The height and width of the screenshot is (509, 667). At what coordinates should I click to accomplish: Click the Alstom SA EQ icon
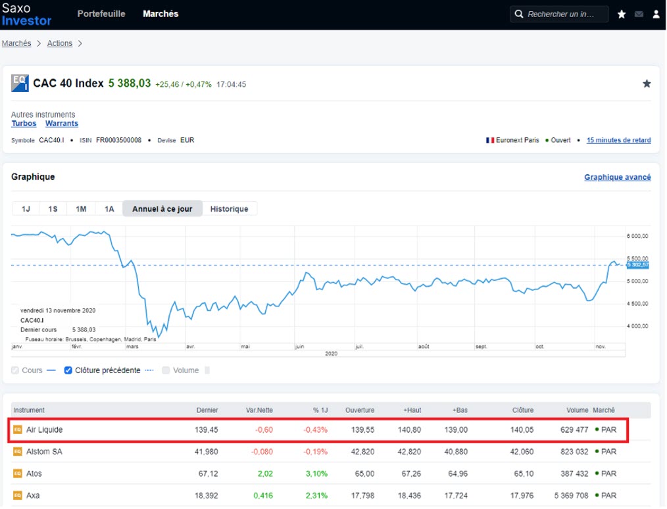(x=18, y=452)
